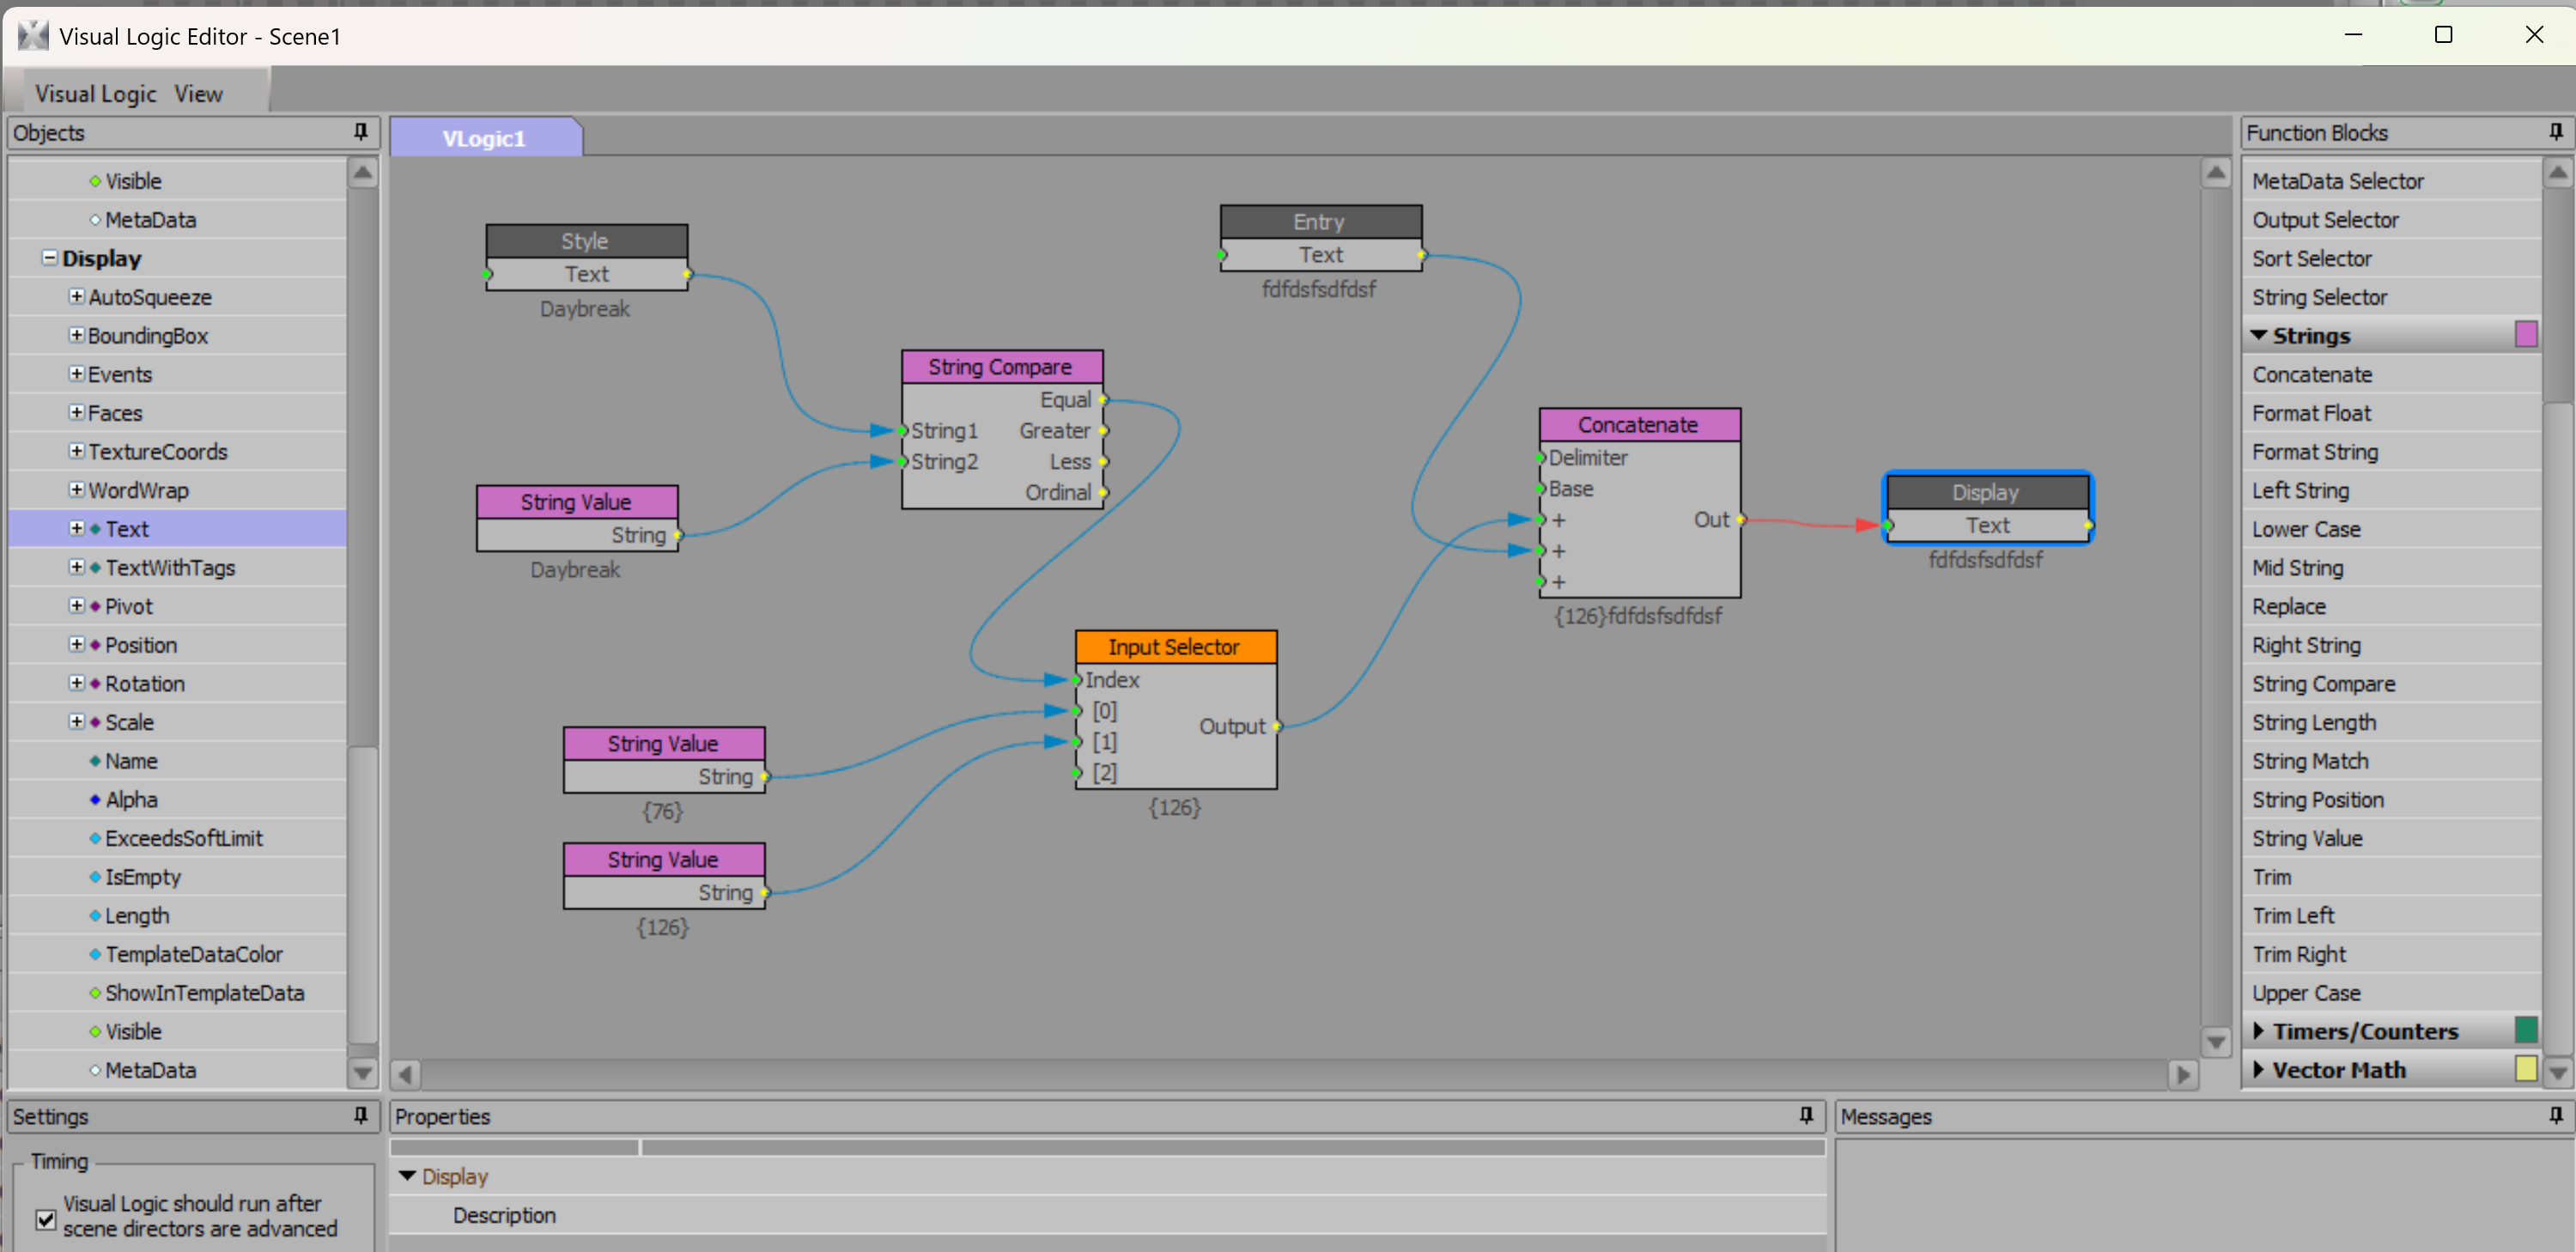Pin the Settings panel
This screenshot has width=2576, height=1252.
pos(360,1115)
